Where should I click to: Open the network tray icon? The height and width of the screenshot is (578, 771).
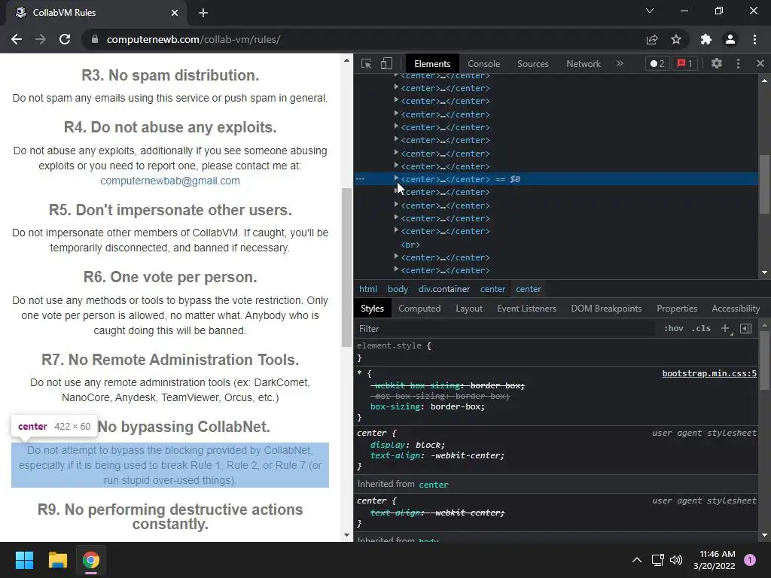657,560
